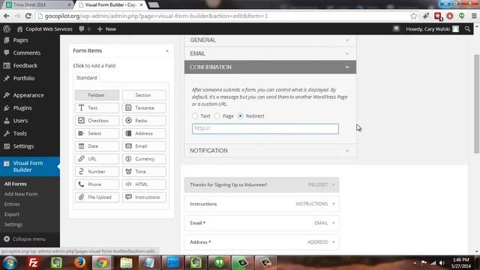Open Add New Form submenu item
480x270 pixels.
[21, 194]
